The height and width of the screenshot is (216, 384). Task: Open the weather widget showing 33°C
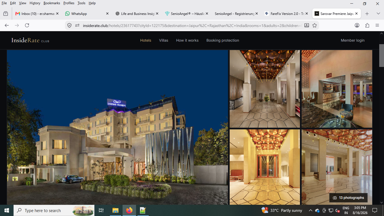pyautogui.click(x=282, y=210)
